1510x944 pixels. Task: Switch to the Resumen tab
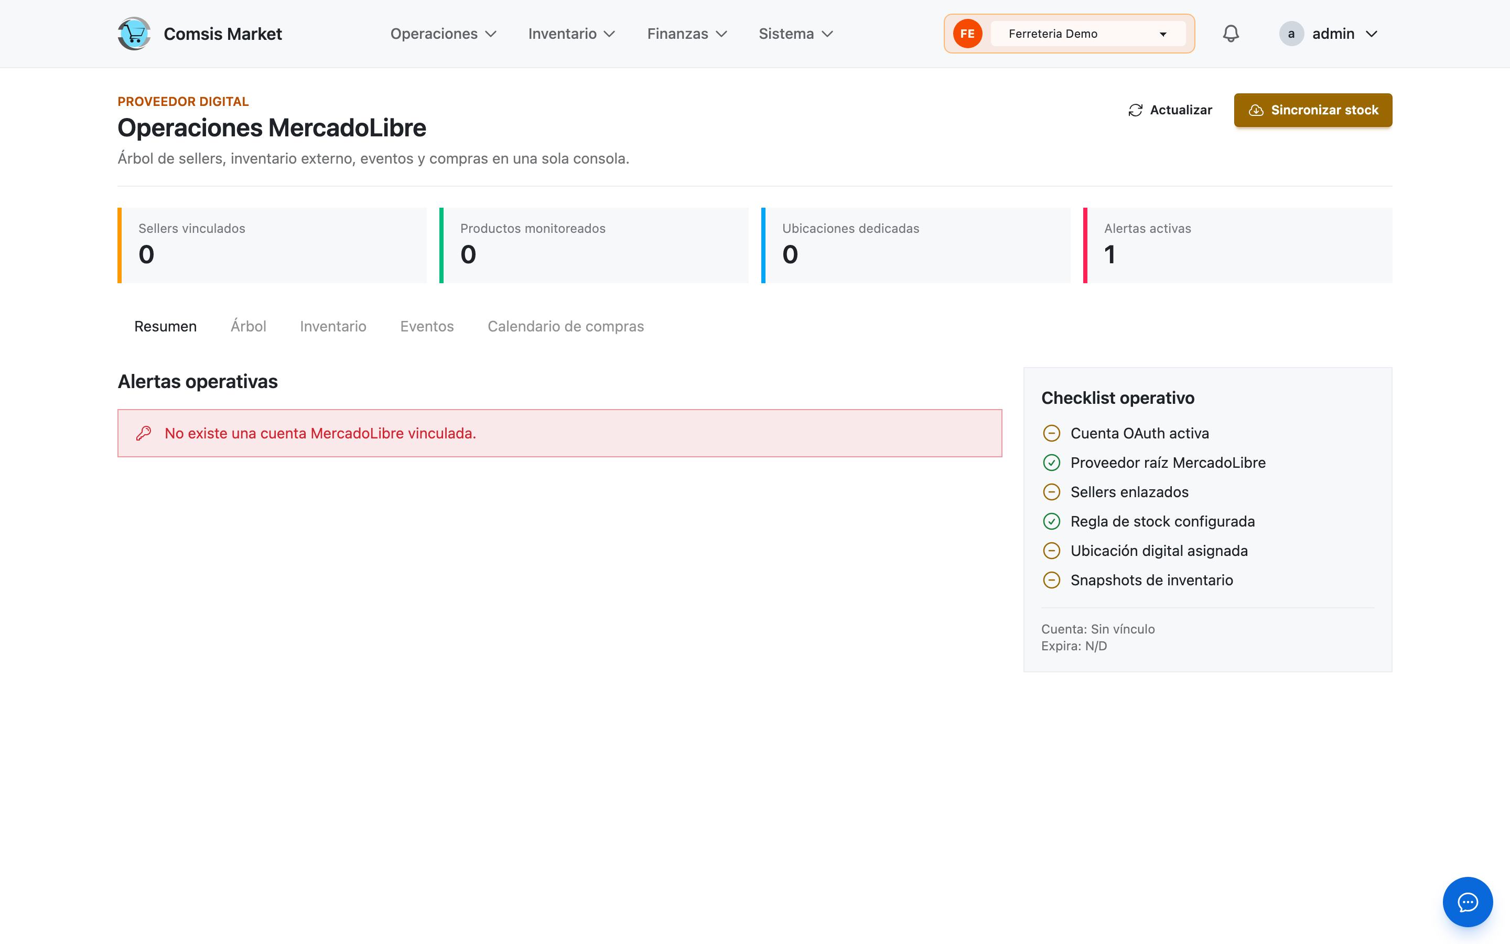point(165,327)
